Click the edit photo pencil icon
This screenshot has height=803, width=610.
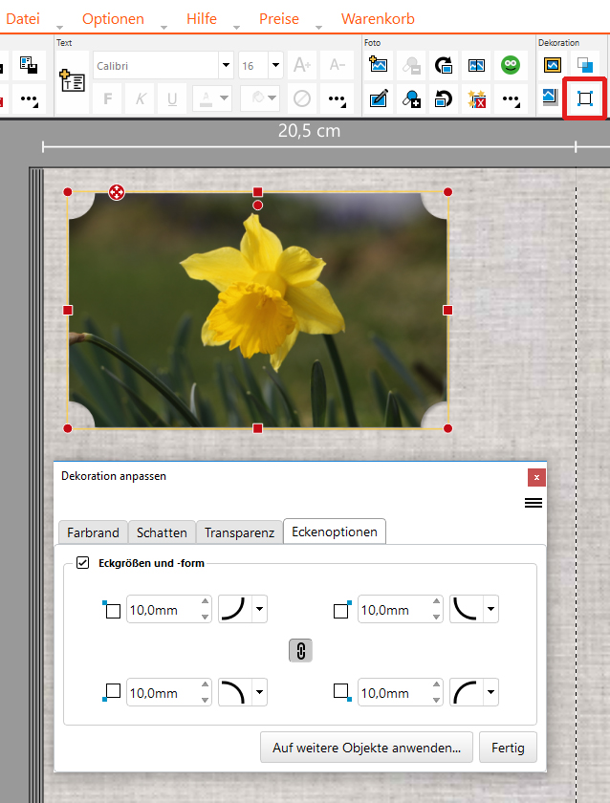pyautogui.click(x=379, y=98)
